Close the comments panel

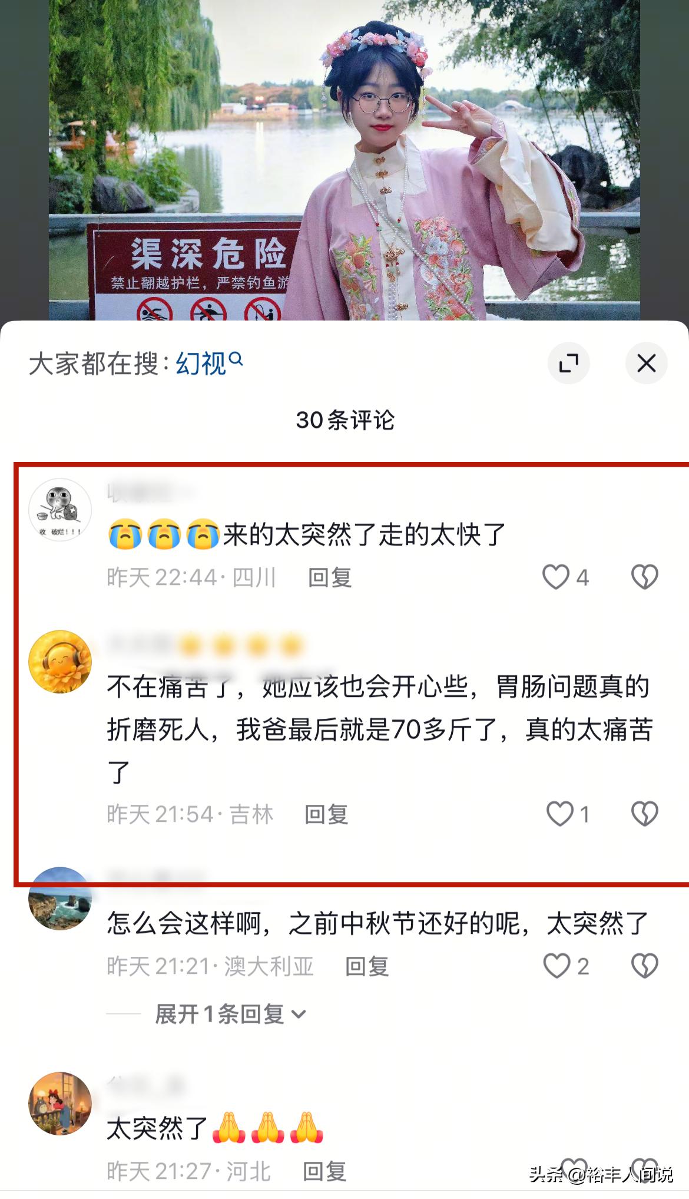646,363
